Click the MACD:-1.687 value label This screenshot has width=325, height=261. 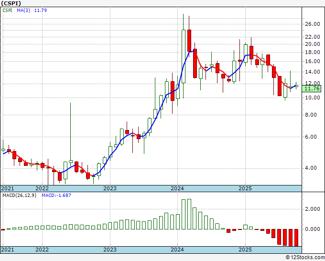pos(56,196)
